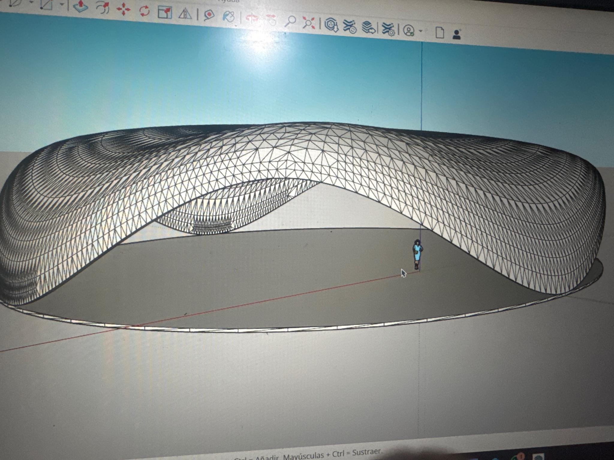
Task: Select the Orbit tool
Action: coord(252,19)
